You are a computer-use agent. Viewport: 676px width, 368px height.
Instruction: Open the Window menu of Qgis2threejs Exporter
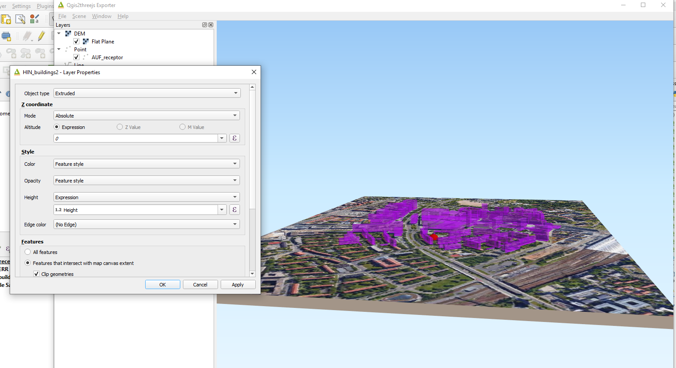click(x=101, y=16)
